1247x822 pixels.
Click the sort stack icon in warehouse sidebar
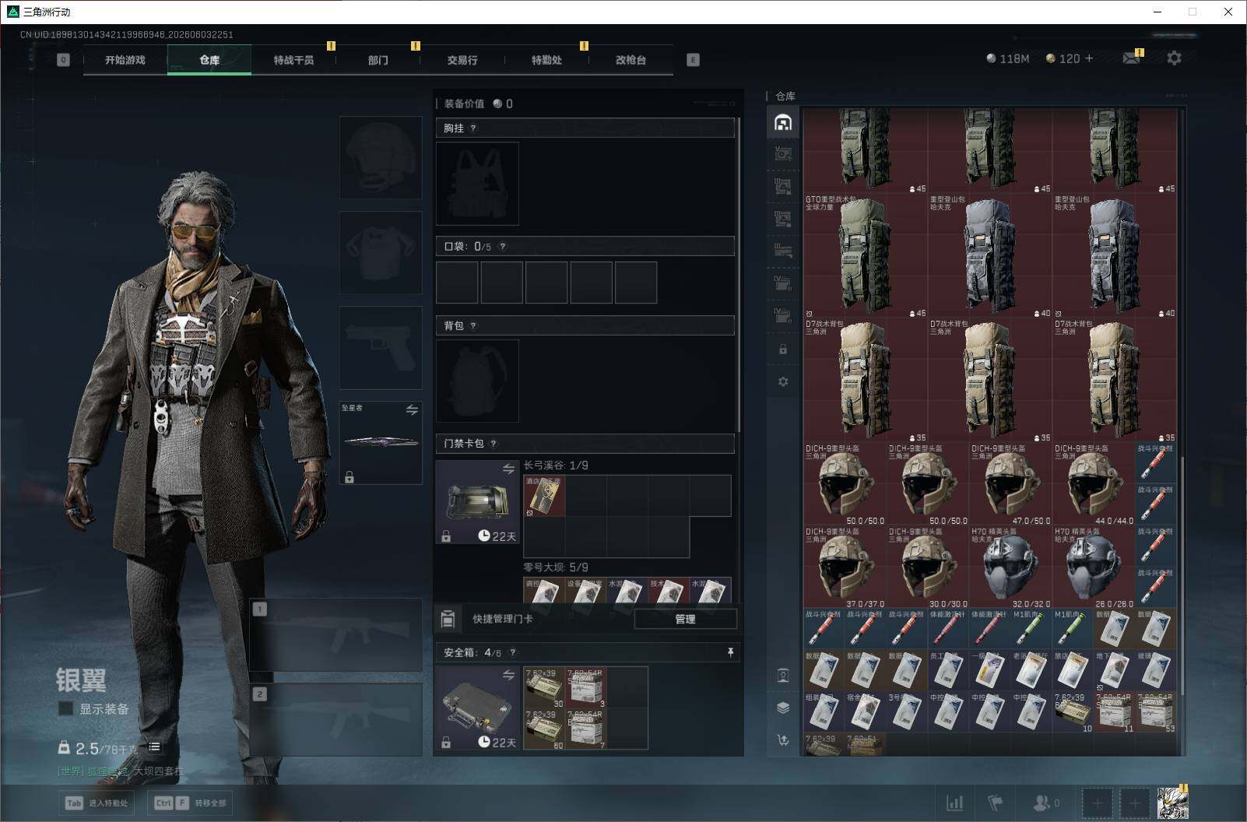(x=783, y=708)
